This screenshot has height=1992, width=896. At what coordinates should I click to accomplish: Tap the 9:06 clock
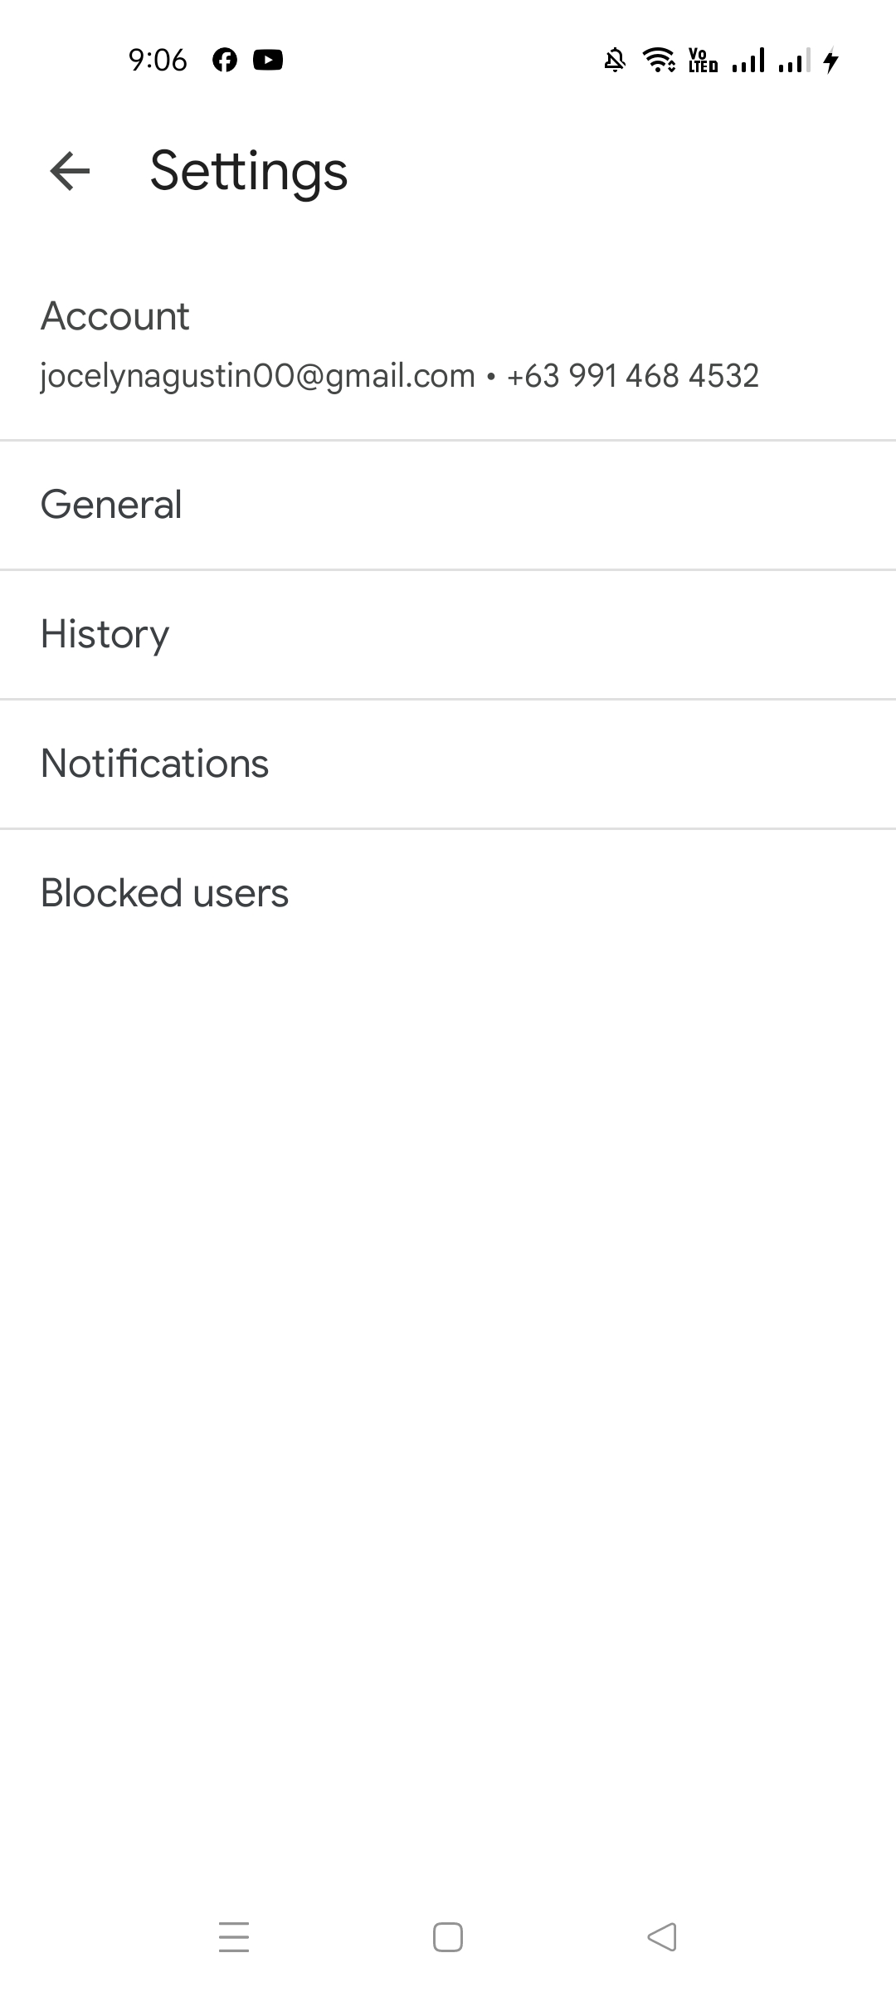tap(158, 60)
